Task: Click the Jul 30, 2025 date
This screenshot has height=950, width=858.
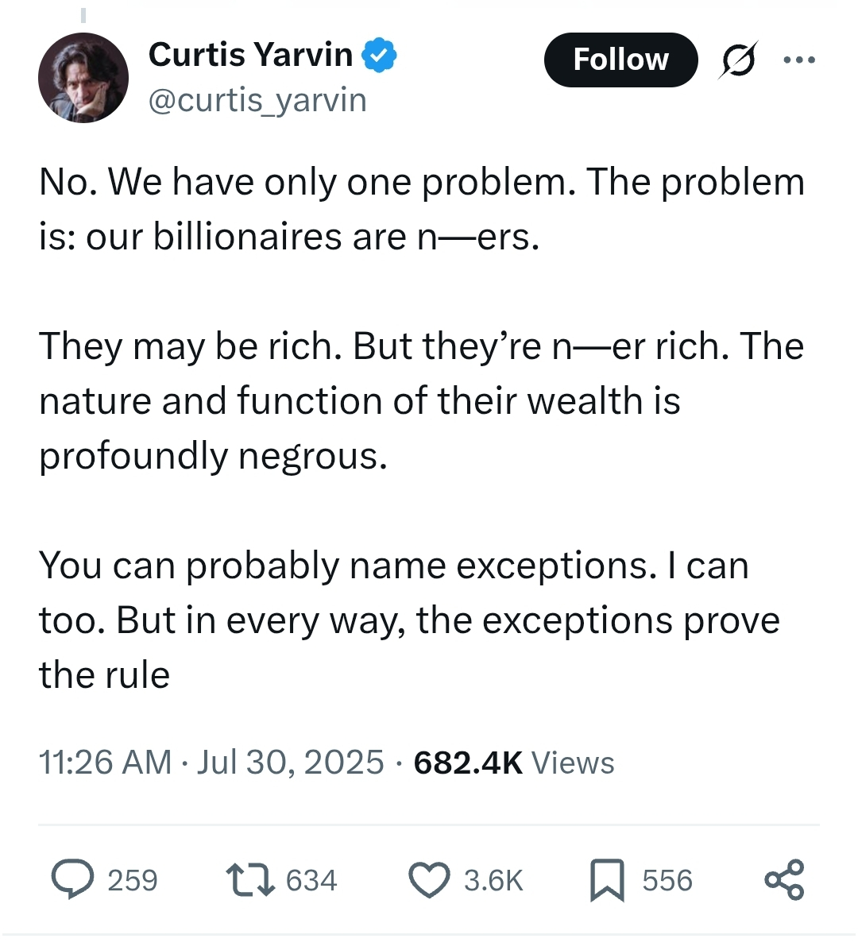Action: [x=291, y=763]
